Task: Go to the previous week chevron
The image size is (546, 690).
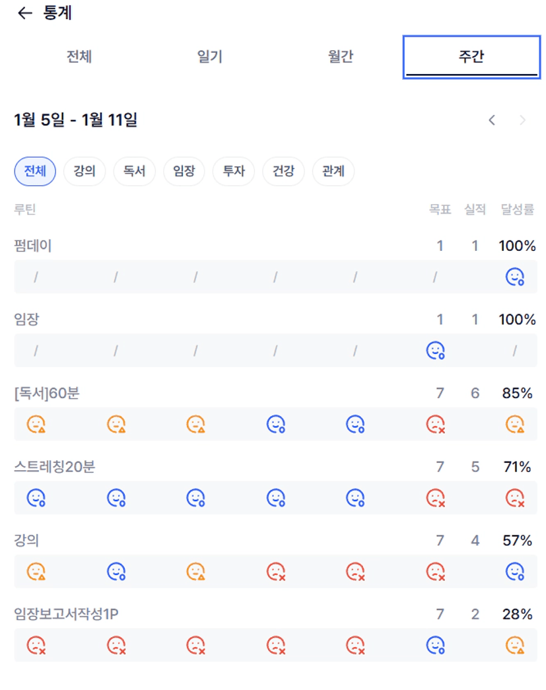Action: pyautogui.click(x=492, y=120)
